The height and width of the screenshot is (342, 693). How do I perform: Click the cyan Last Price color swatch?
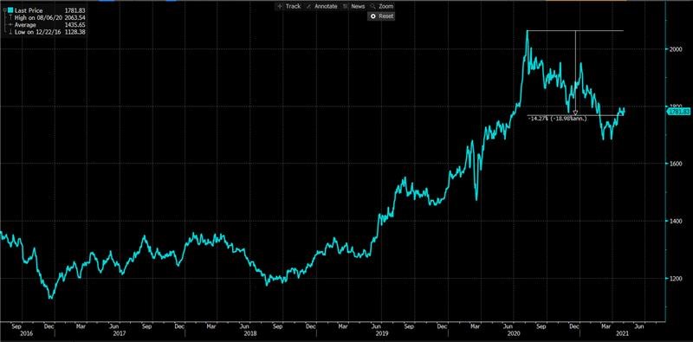[10, 10]
